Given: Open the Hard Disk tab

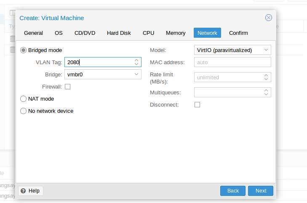Looking at the screenshot, I should 119,33.
